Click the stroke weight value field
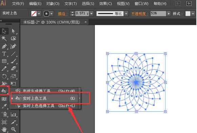 [x=82, y=14]
